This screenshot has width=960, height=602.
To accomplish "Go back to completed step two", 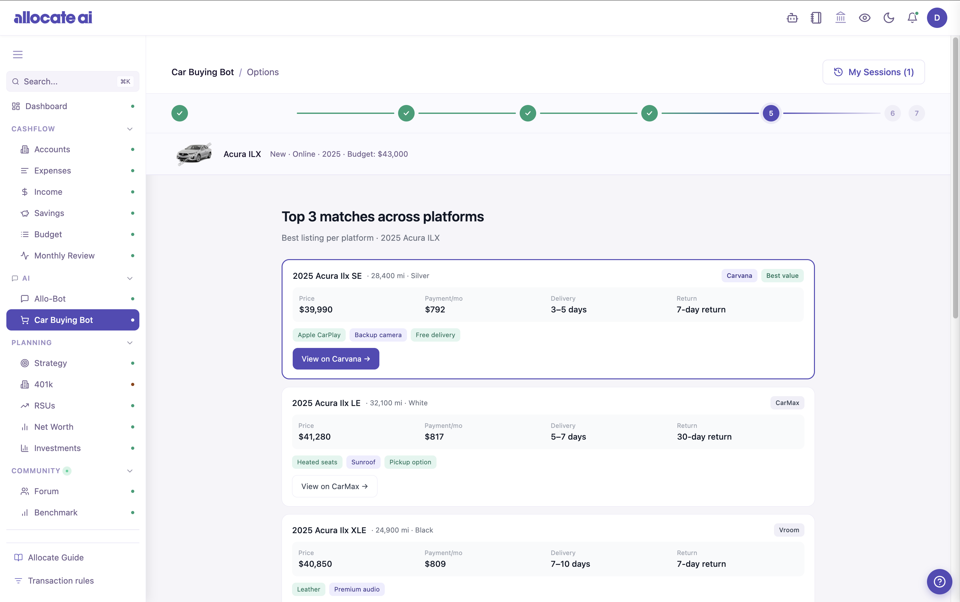I will (406, 114).
